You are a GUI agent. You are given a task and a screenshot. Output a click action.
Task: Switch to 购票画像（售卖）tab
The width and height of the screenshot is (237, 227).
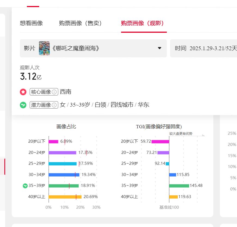pos(81,23)
